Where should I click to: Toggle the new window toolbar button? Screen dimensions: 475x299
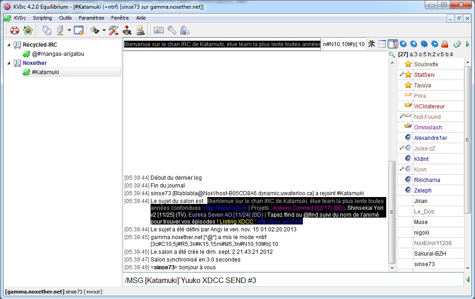[x=79, y=31]
